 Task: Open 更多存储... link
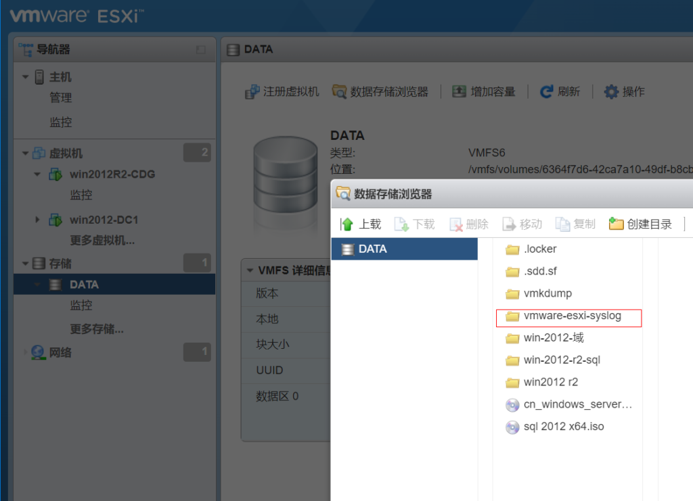pyautogui.click(x=97, y=329)
